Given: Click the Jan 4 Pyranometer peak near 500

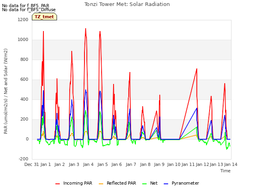Looking at the screenshot, I should 86,90.
